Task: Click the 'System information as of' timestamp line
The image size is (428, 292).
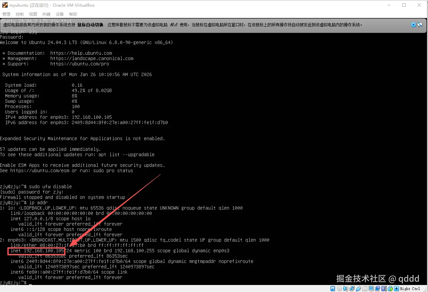Action: tap(77, 74)
